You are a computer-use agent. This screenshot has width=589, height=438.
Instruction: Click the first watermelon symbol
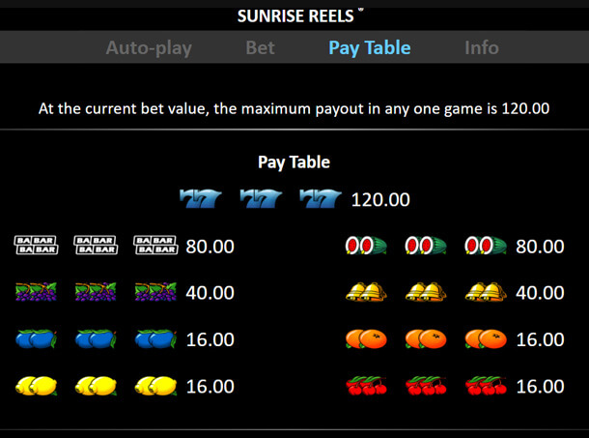tap(366, 246)
